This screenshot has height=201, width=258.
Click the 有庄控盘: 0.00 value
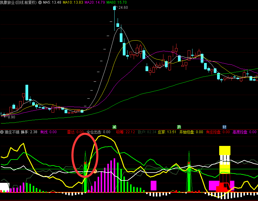click(218, 132)
